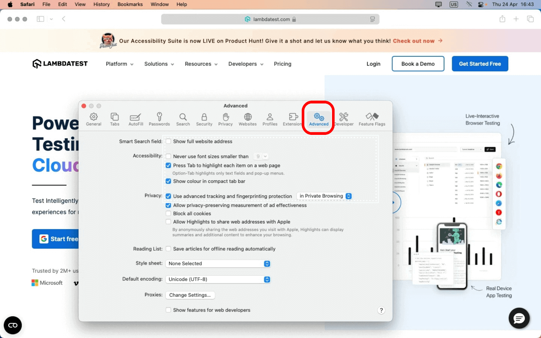Follow the Check out now banner link
Screen dimensions: 541x338
418,41
